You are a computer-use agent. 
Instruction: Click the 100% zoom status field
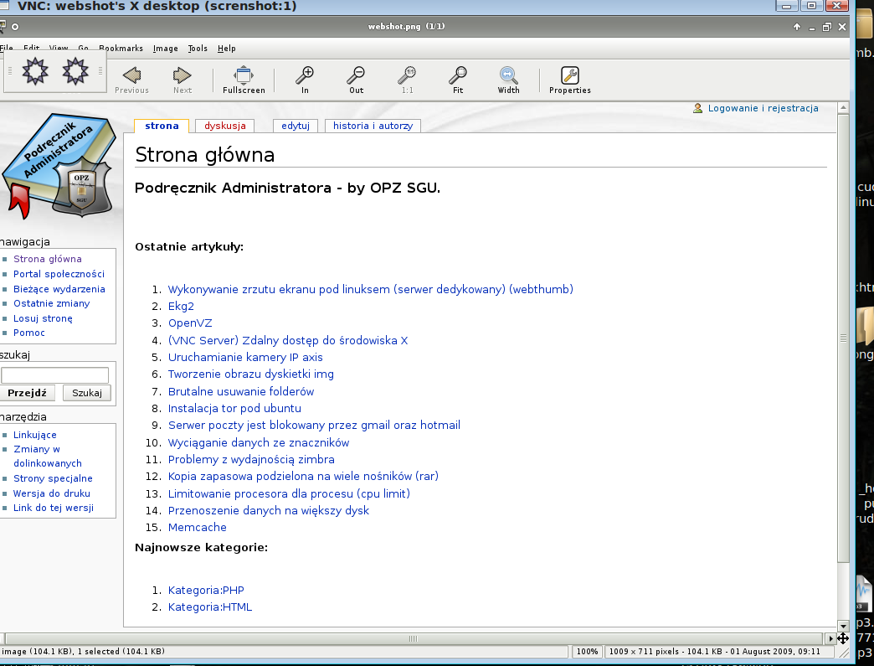[586, 652]
